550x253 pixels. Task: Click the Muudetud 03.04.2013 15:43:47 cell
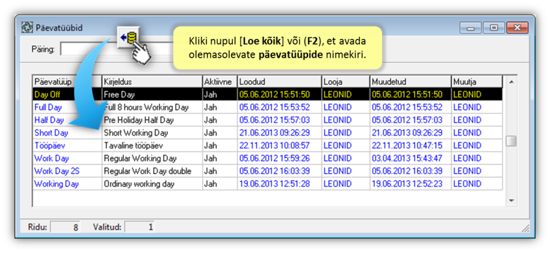pos(411,158)
